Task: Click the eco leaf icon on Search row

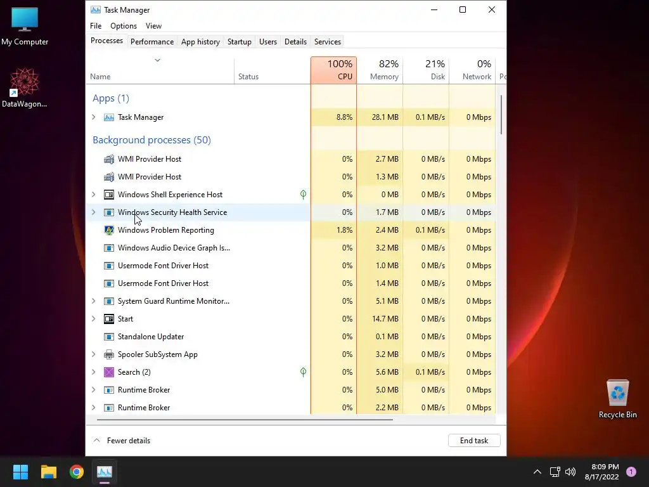Action: (x=303, y=372)
